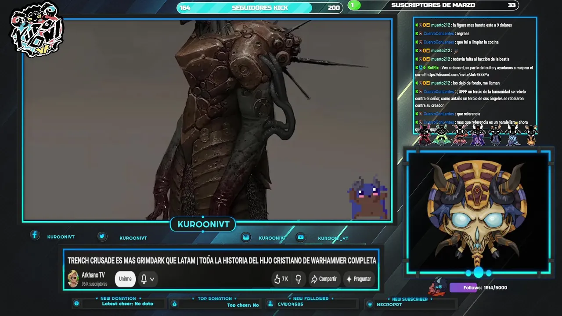Click the Kurooni graffiti logo
This screenshot has width=562, height=316.
coord(38,30)
